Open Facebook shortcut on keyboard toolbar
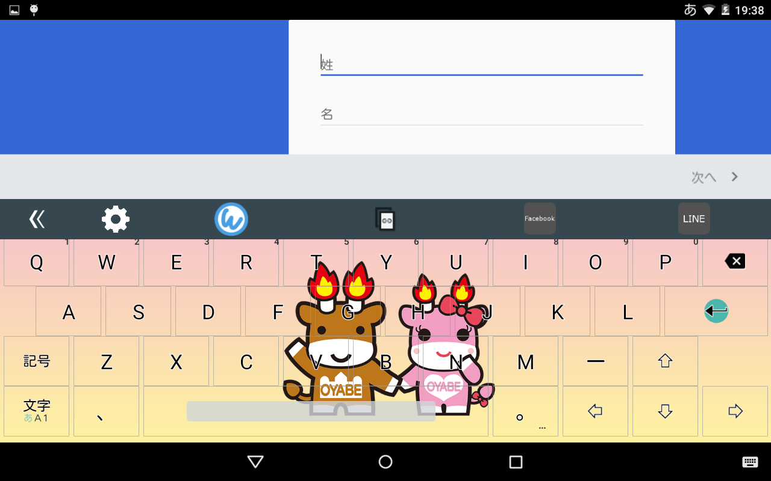This screenshot has width=771, height=481. click(540, 219)
